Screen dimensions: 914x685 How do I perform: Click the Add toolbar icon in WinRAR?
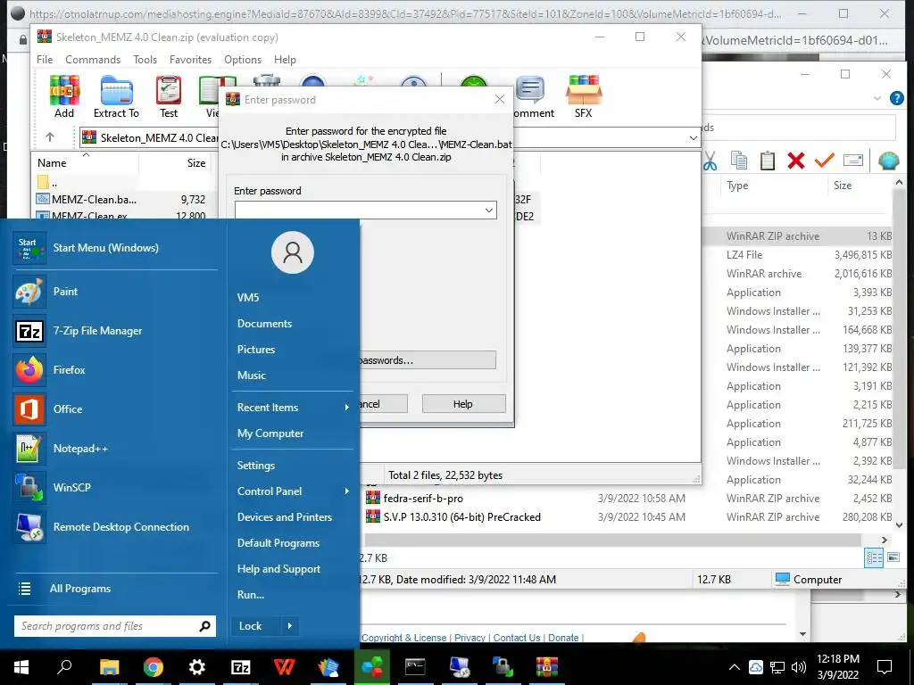64,96
